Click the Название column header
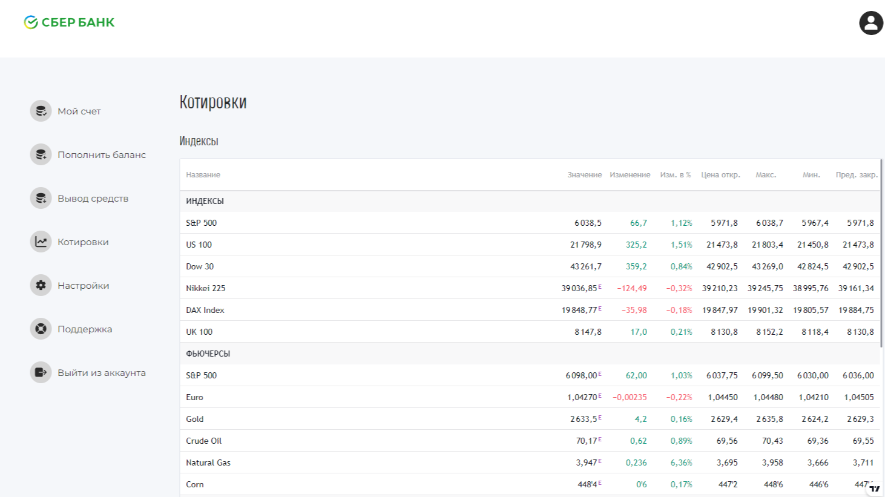885x497 pixels. (x=203, y=175)
